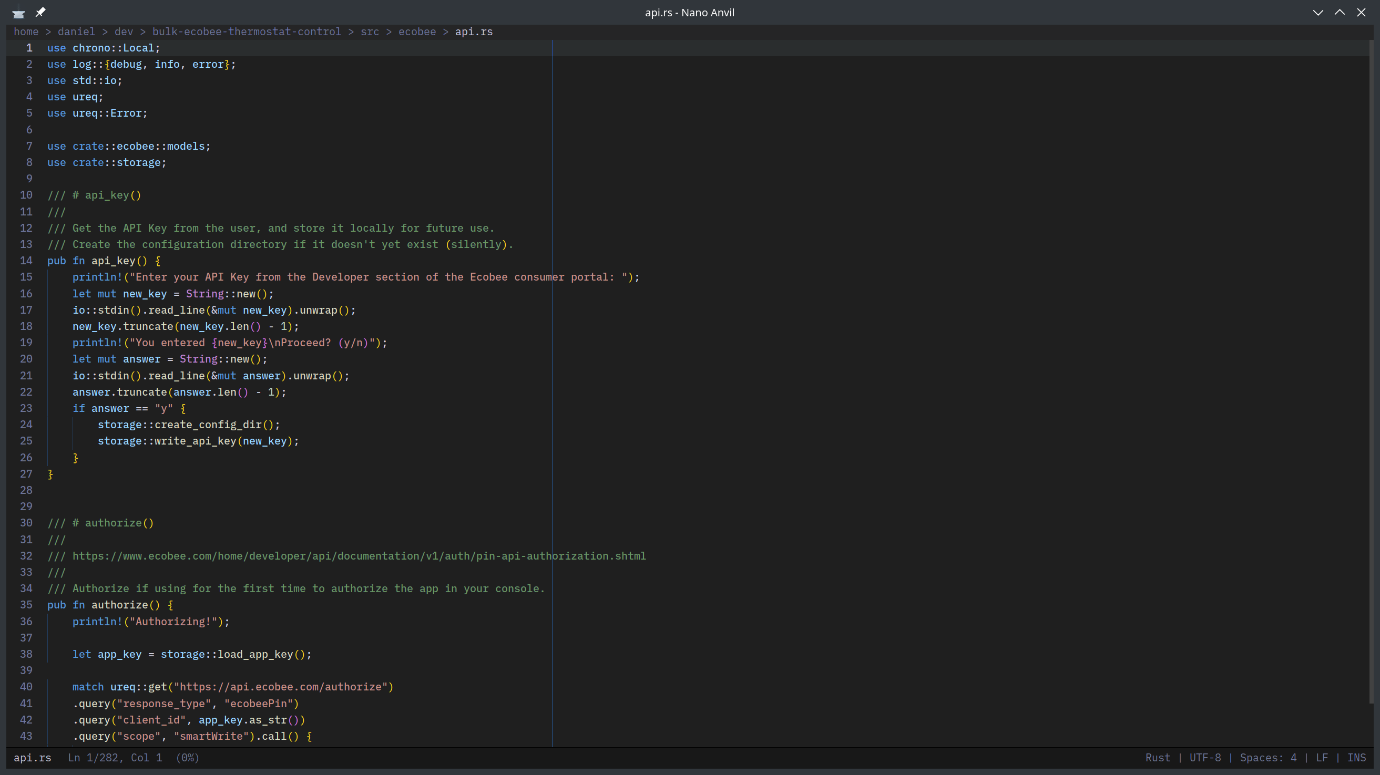Open the Spaces: 4 indentation selector
The width and height of the screenshot is (1380, 775).
tap(1268, 757)
